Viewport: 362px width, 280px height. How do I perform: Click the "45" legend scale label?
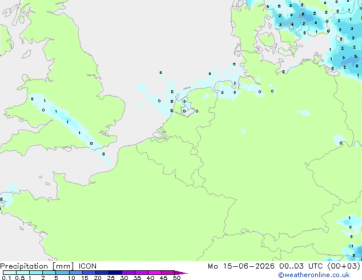pyautogui.click(x=163, y=278)
